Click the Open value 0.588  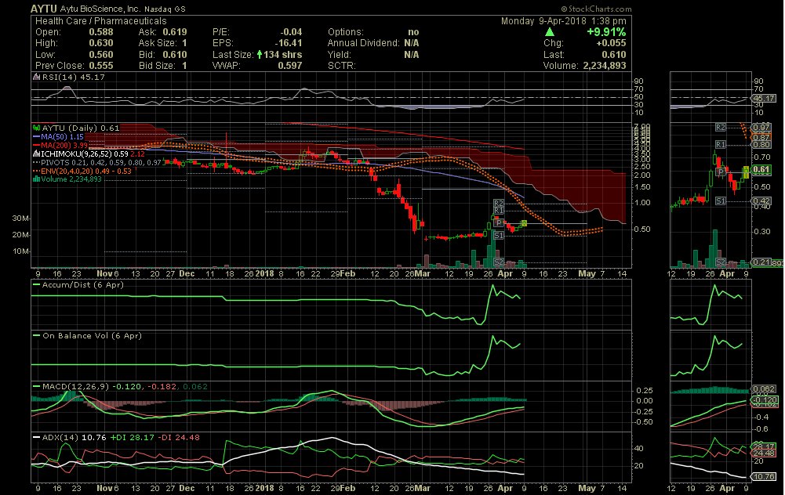tap(101, 32)
